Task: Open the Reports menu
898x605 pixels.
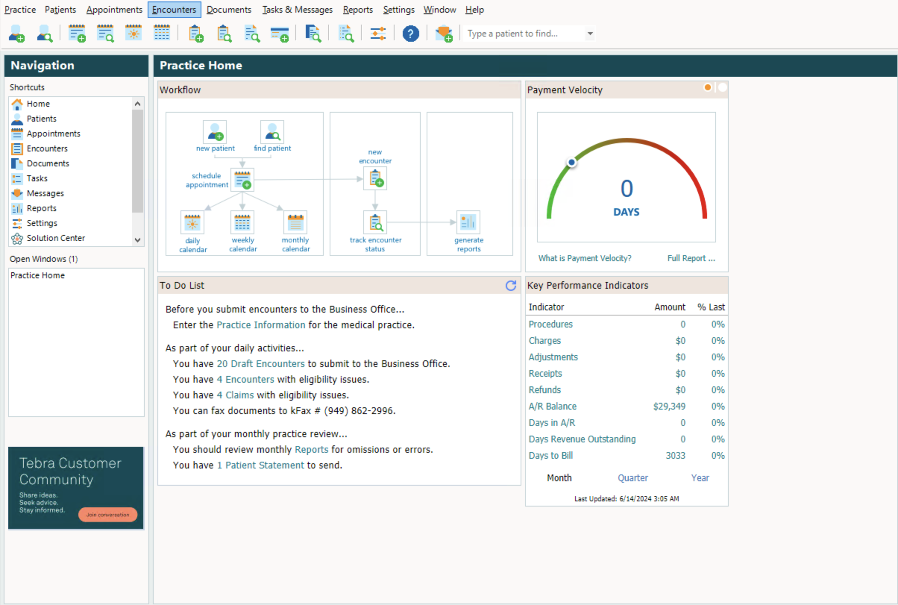Action: click(x=358, y=10)
